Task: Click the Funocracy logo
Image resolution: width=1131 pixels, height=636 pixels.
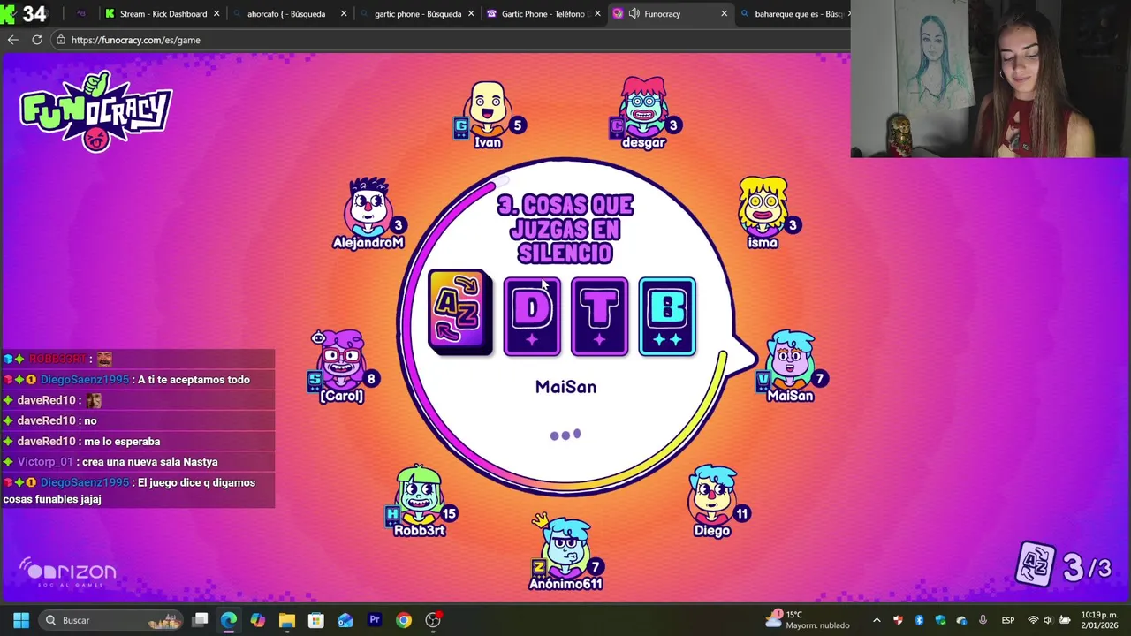Action: point(95,110)
